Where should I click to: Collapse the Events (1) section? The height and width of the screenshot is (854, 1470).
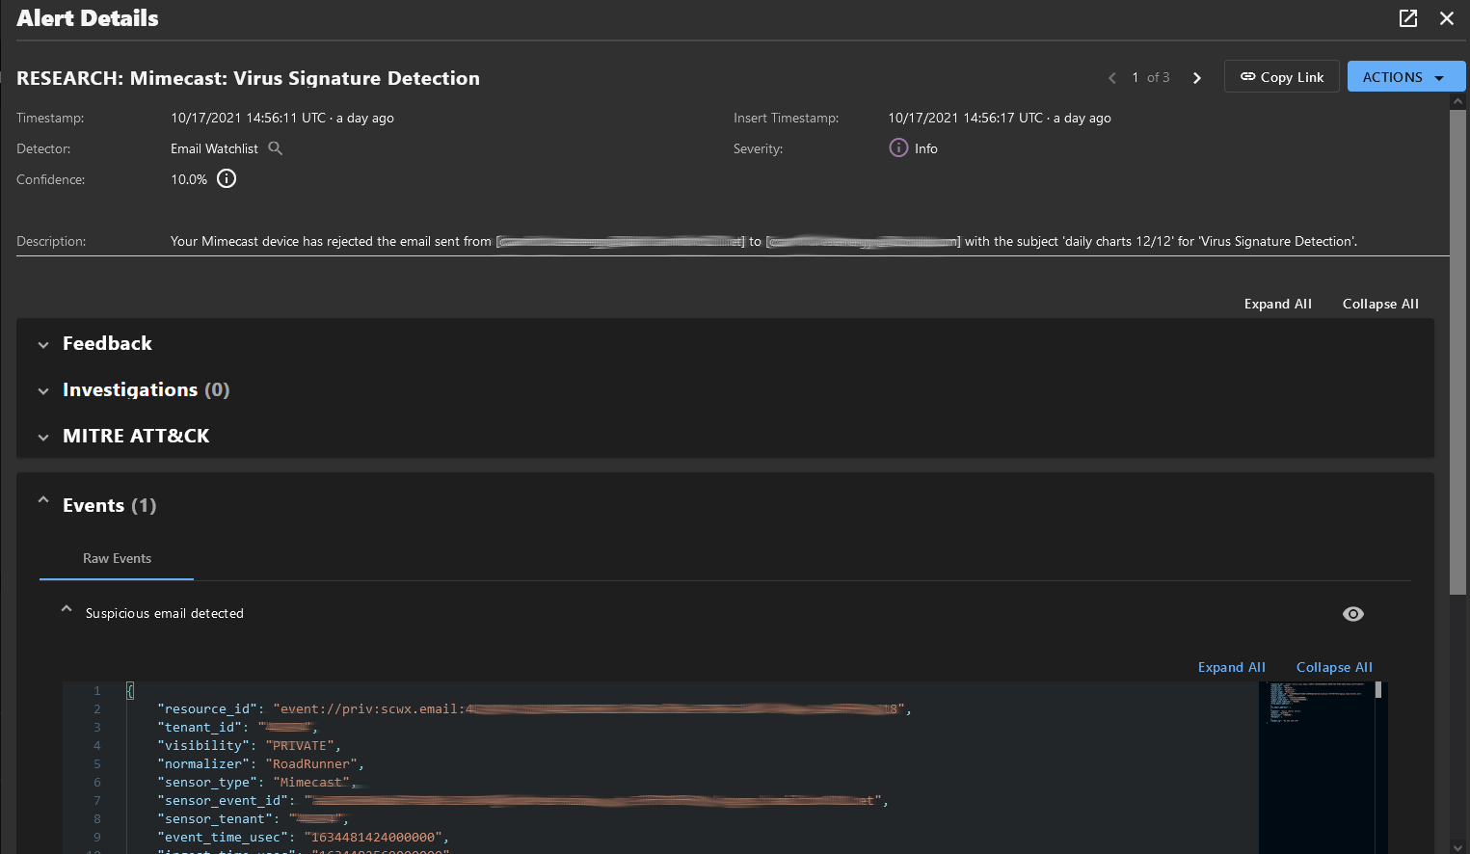[43, 500]
